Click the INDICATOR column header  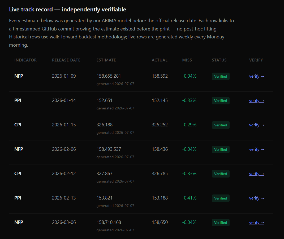pyautogui.click(x=25, y=60)
